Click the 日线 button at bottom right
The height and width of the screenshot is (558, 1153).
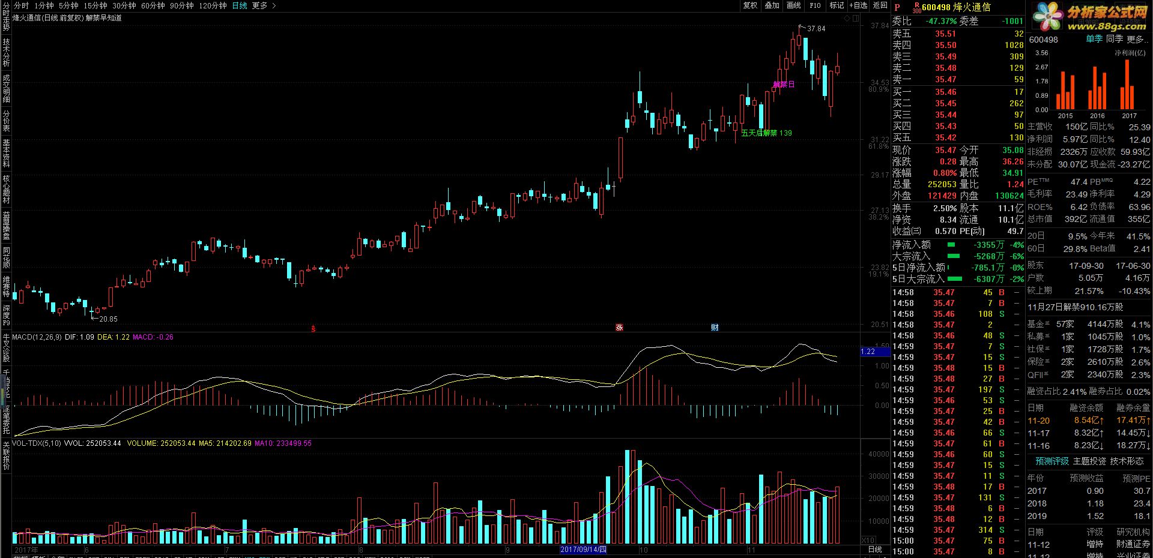(875, 550)
